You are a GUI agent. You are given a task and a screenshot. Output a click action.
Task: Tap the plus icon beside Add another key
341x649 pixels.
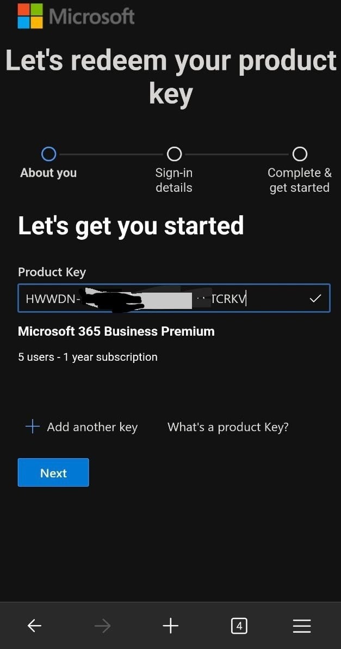[32, 427]
